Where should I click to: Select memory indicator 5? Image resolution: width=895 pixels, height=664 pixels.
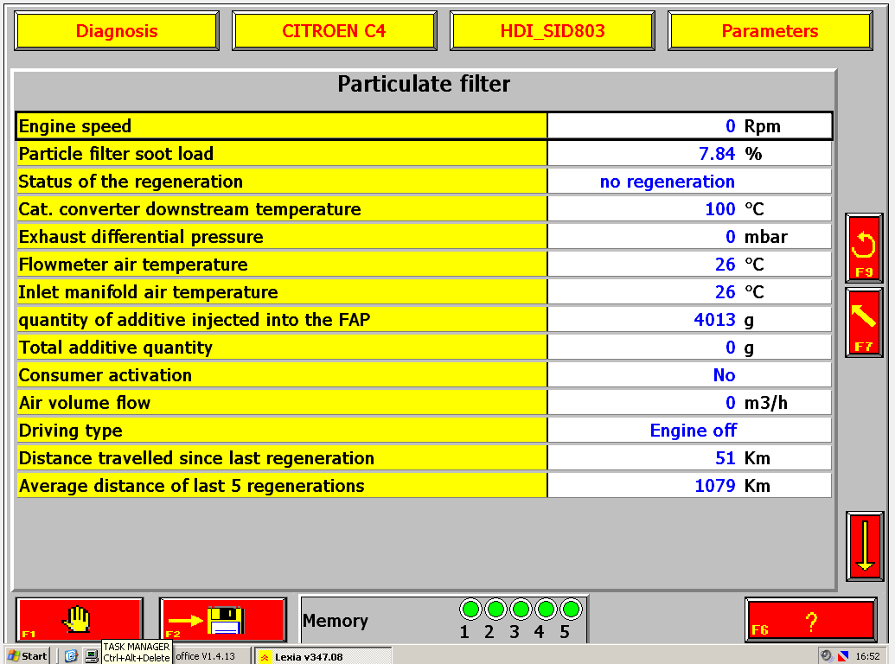click(x=571, y=610)
